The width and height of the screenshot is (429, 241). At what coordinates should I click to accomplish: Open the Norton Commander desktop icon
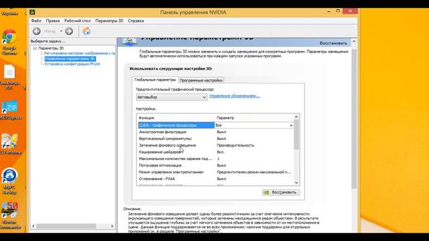10,216
